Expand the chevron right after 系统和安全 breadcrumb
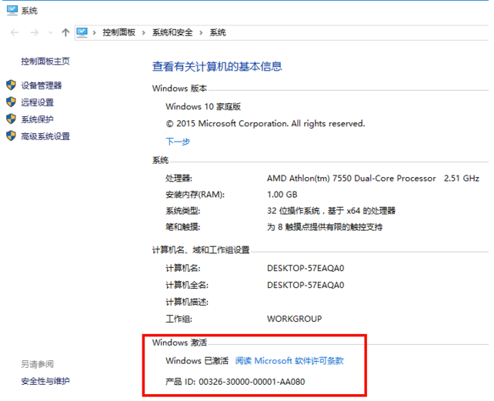The height and width of the screenshot is (401, 494). click(202, 32)
